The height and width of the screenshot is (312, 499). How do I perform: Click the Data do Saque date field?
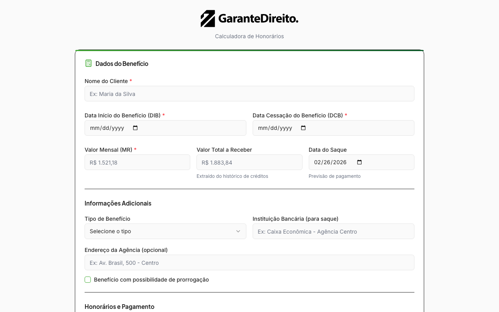(x=361, y=162)
